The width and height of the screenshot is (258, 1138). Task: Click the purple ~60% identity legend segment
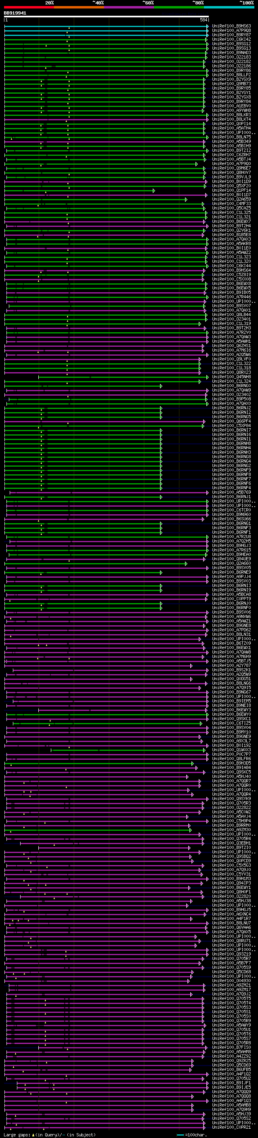pyautogui.click(x=129, y=7)
